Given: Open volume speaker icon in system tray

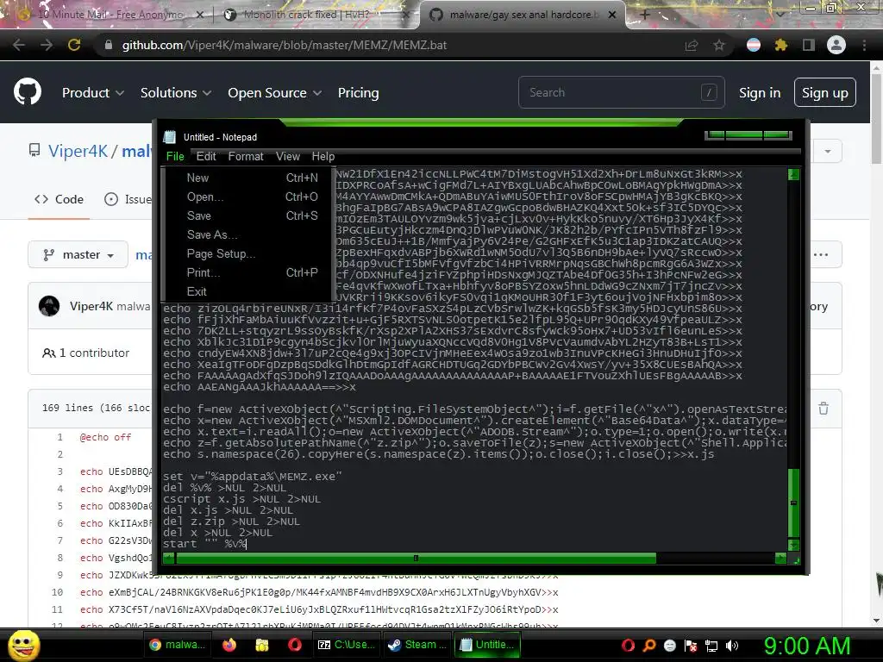Looking at the screenshot, I should click(x=732, y=646).
